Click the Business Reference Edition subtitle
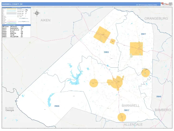This screenshot has height=131, width=174. point(147,5)
